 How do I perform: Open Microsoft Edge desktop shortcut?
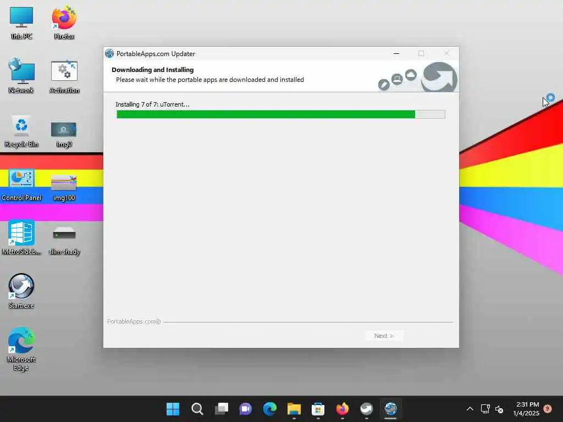(x=21, y=349)
